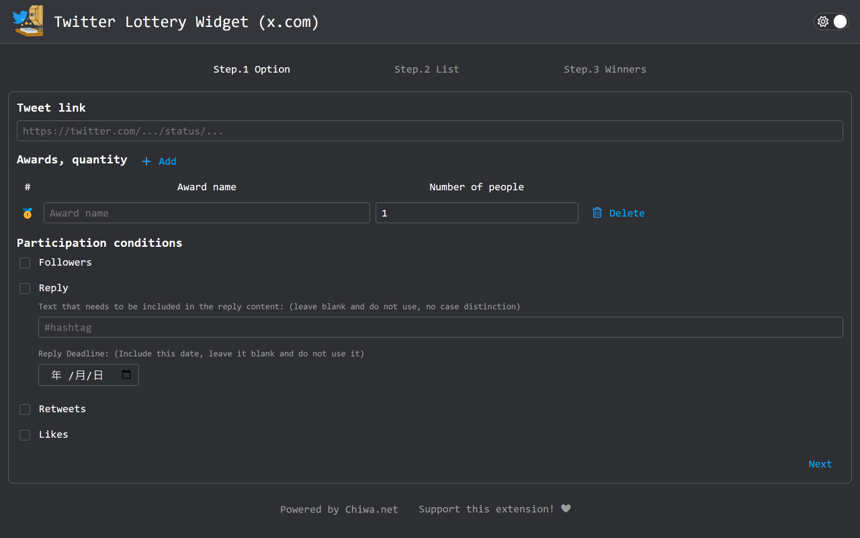Enable the Likes condition checkbox

tap(25, 435)
